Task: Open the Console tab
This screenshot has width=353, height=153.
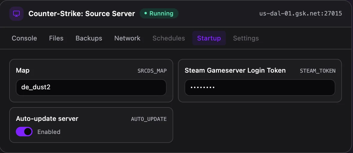Action: point(24,38)
